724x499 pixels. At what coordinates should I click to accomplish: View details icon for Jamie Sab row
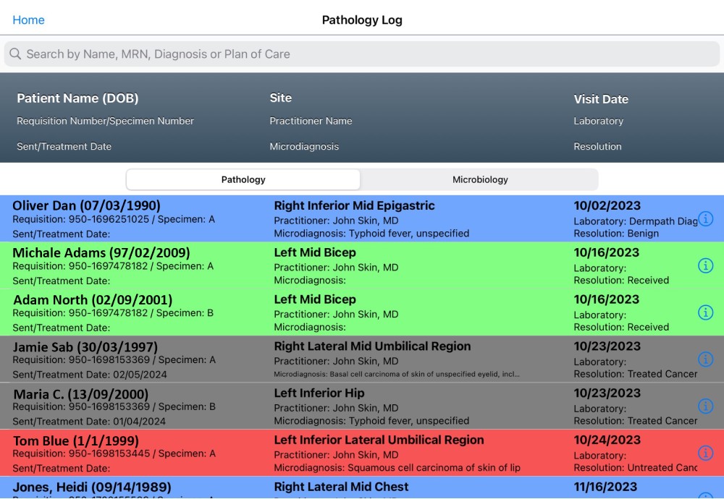705,359
